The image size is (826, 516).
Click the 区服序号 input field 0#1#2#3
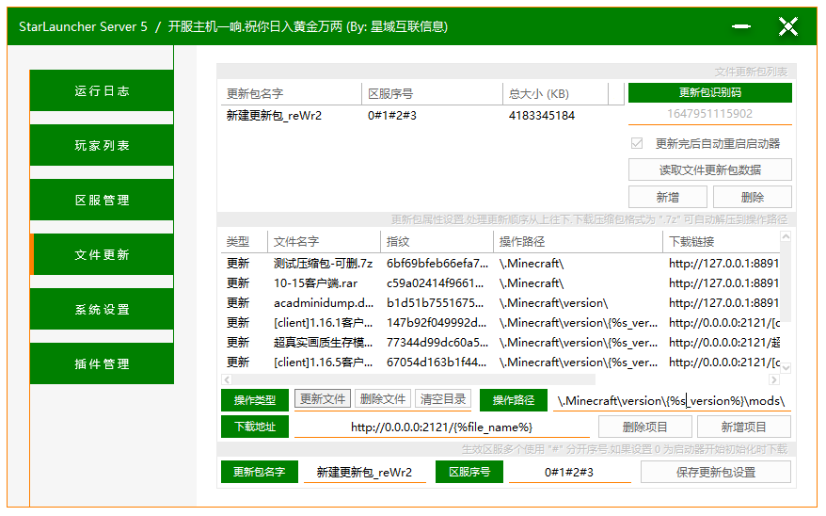[x=569, y=473]
